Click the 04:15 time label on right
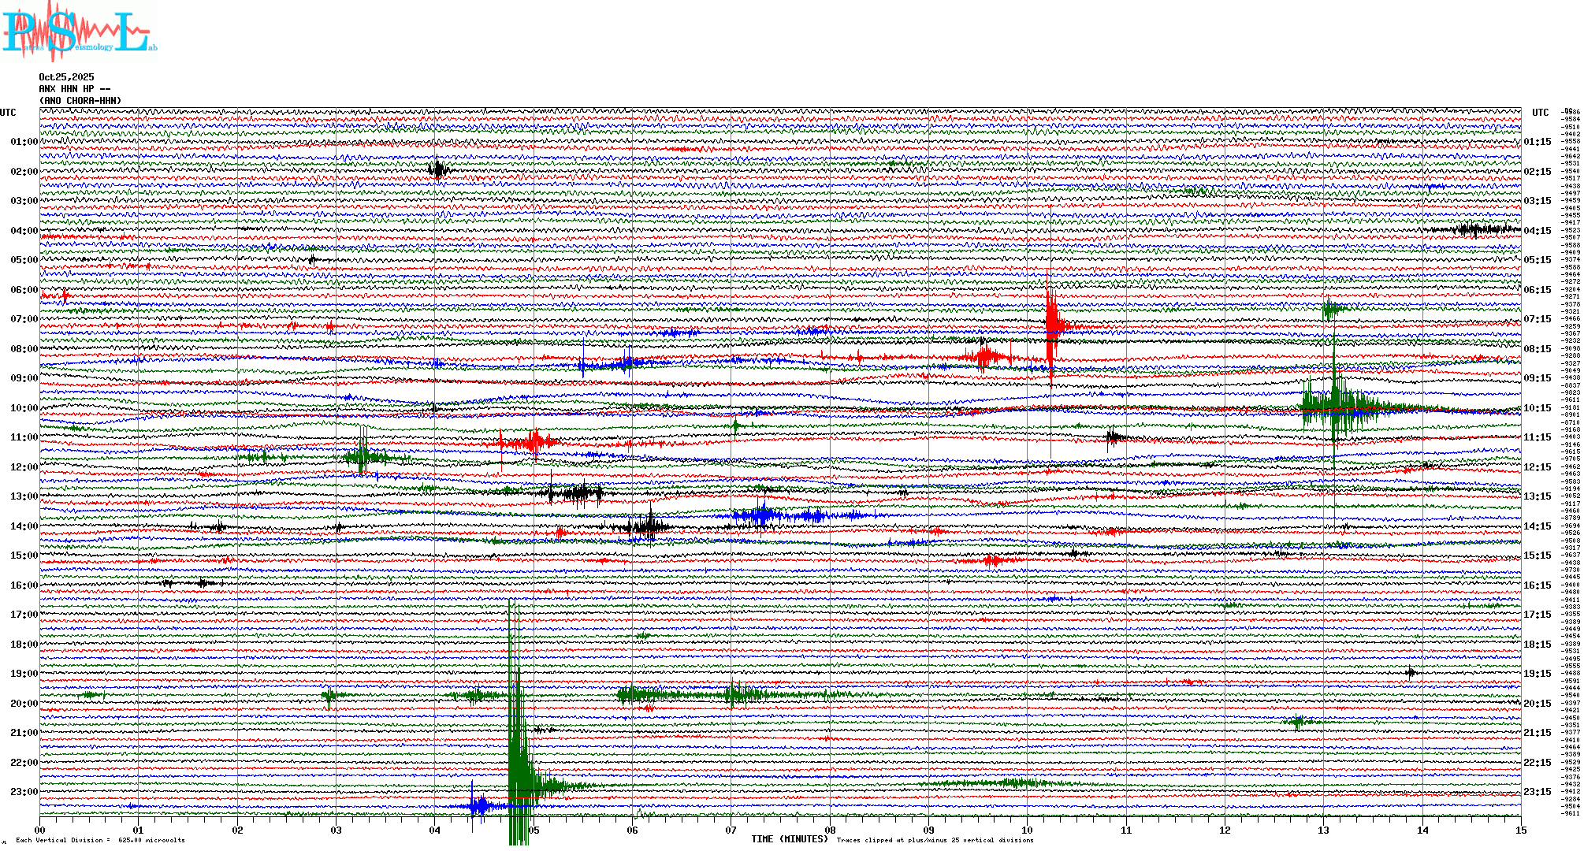1584x851 pixels. (1537, 231)
